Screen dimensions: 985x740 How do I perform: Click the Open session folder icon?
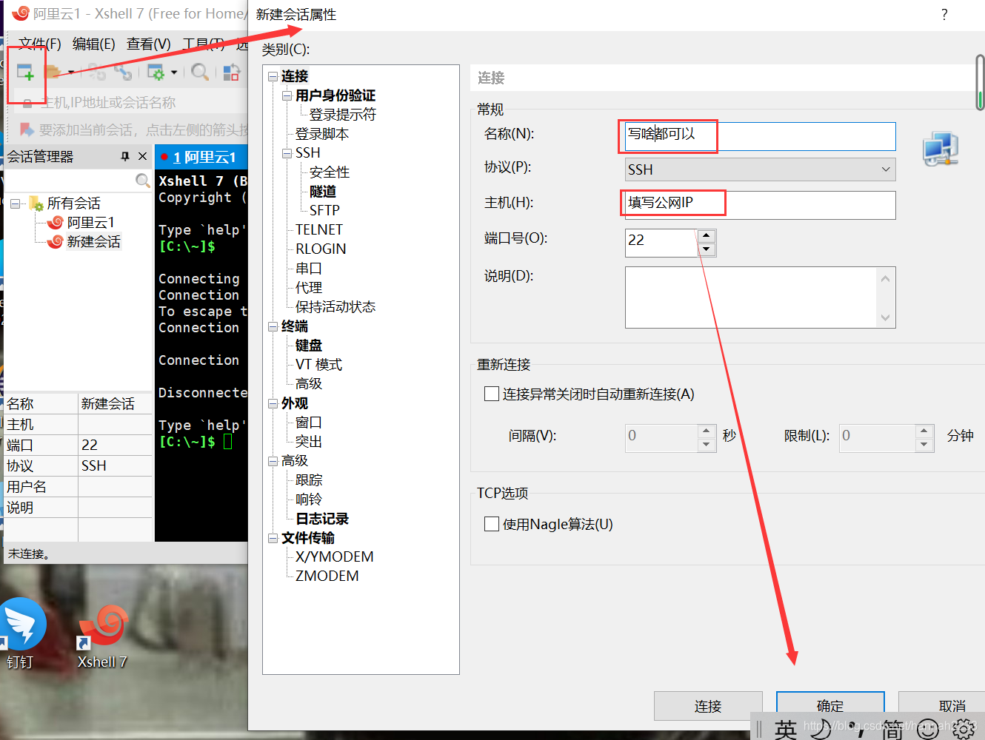(x=53, y=72)
